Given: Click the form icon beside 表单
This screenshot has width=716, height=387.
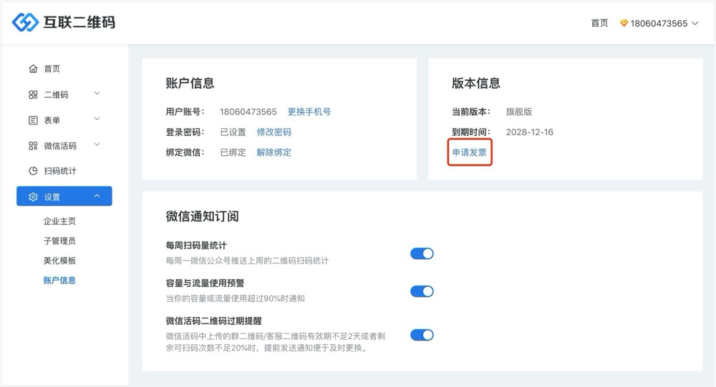Looking at the screenshot, I should (33, 120).
